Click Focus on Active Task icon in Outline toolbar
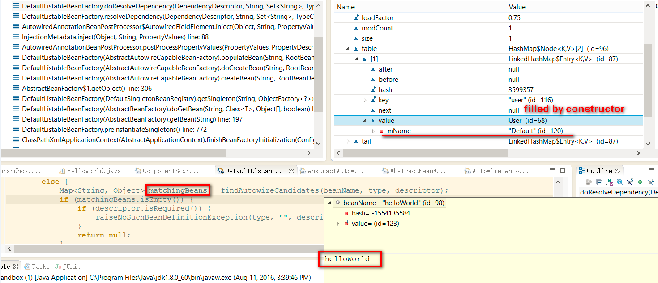The height and width of the screenshot is (283, 658). pyautogui.click(x=589, y=182)
